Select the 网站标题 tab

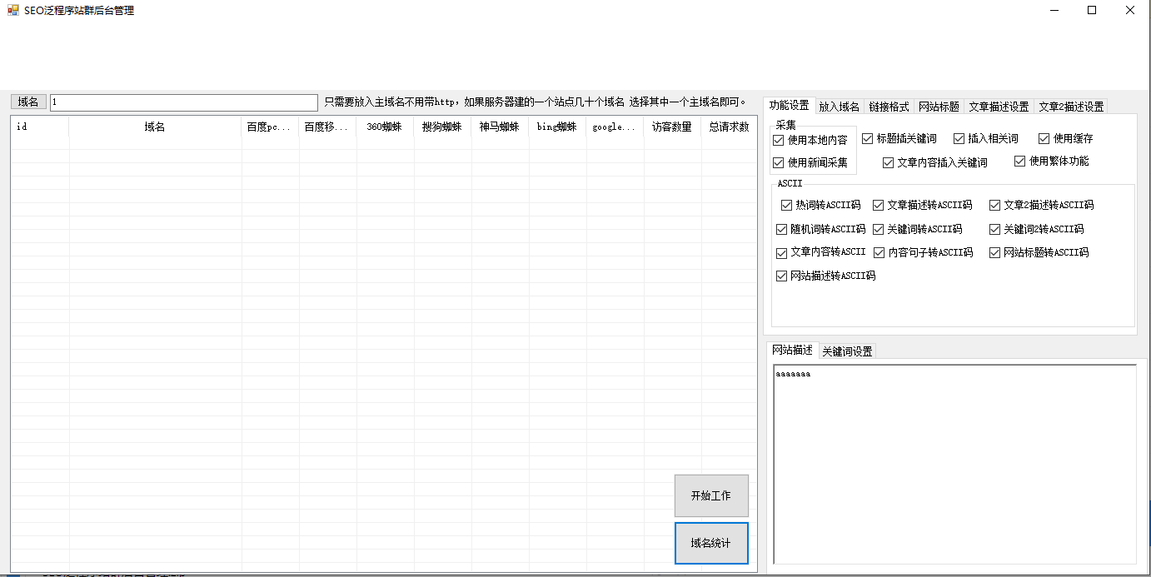coord(939,107)
